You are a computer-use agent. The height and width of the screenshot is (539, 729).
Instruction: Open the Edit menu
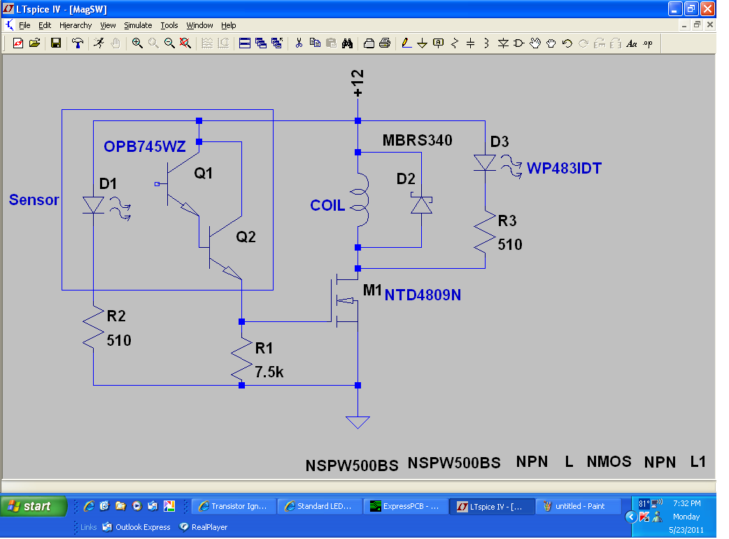point(45,25)
